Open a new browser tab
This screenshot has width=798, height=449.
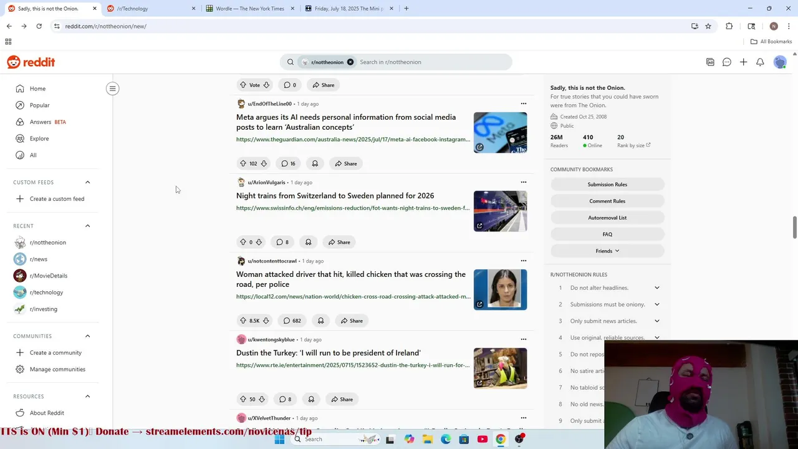point(406,9)
